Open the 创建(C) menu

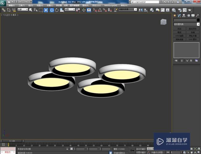pyautogui.click(x=50, y=5)
